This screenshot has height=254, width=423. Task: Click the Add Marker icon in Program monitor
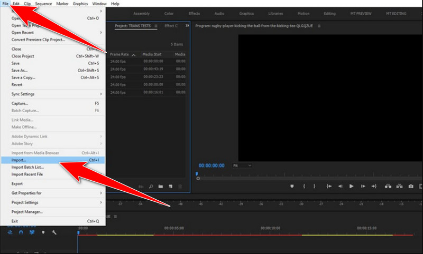[x=292, y=186]
